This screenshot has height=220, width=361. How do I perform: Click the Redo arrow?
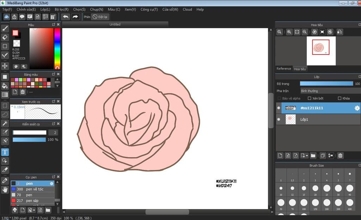pos(75,17)
